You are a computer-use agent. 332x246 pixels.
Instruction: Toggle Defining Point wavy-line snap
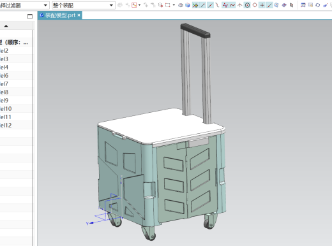coord(232,5)
